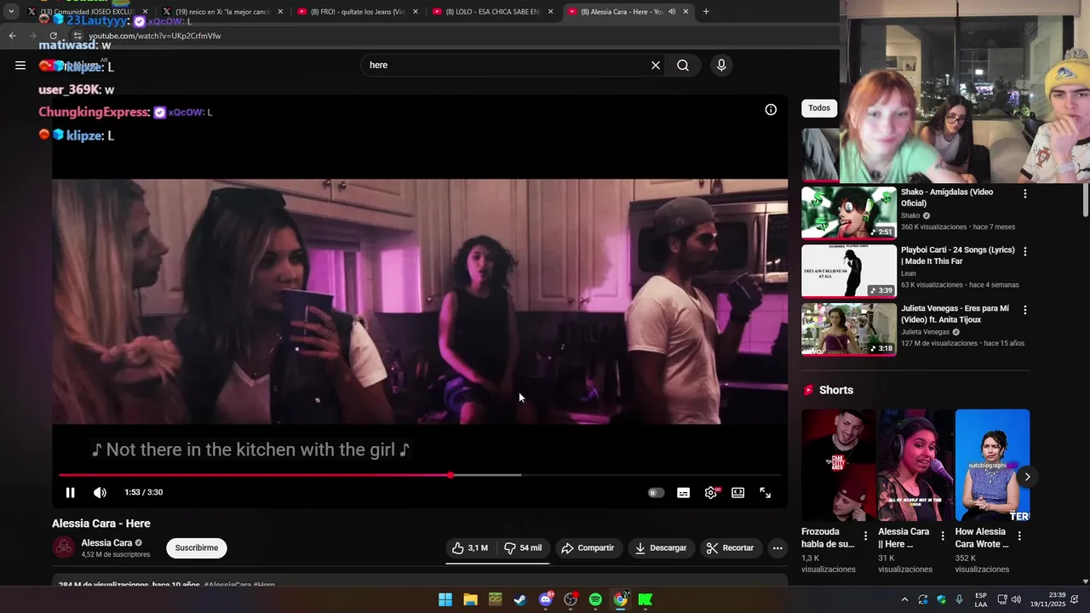Click the Recortar clip button
1090x613 pixels.
tap(731, 548)
